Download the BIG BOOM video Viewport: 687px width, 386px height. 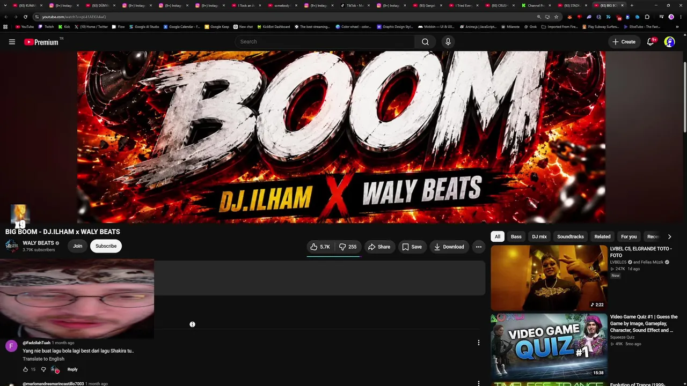click(x=449, y=247)
